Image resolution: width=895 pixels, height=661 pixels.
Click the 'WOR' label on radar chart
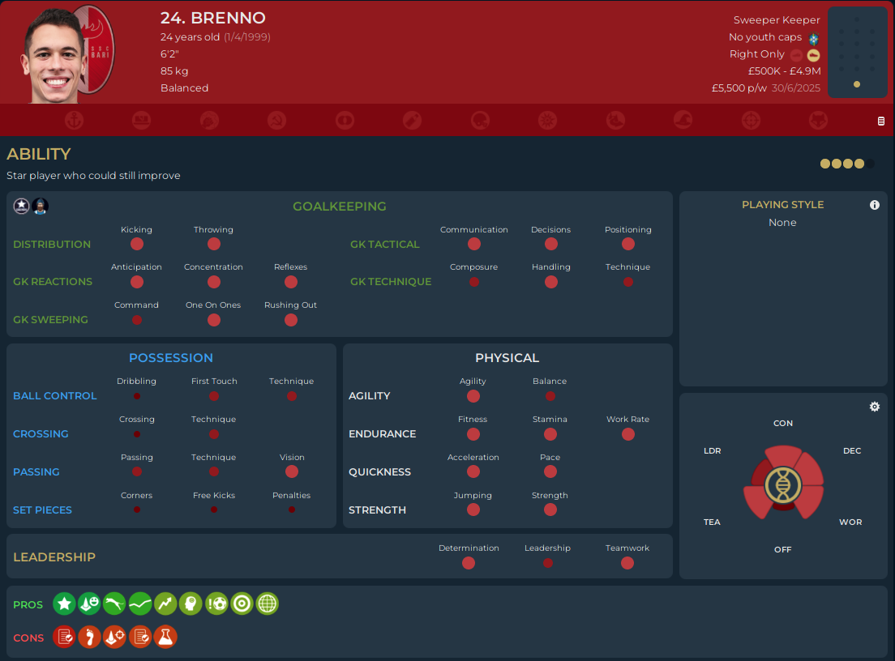[x=850, y=522]
